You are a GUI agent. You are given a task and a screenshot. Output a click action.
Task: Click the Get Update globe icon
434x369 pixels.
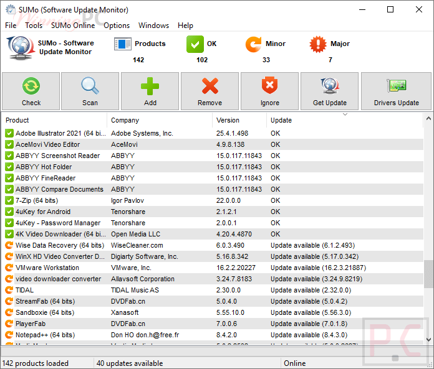(329, 86)
